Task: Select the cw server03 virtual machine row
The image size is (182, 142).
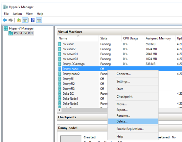Action: tap(120, 59)
